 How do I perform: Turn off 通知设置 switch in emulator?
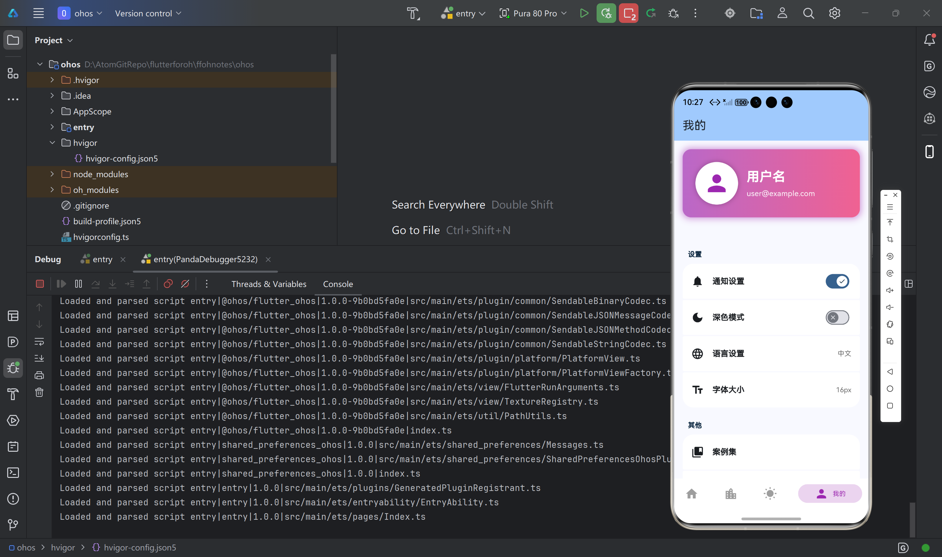(837, 281)
